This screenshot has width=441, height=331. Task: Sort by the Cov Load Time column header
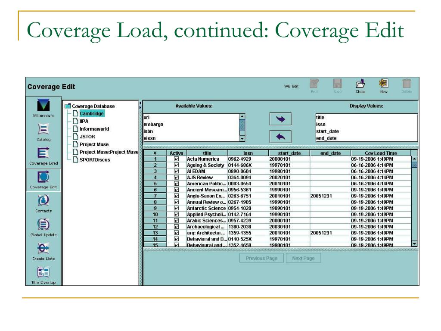381,153
